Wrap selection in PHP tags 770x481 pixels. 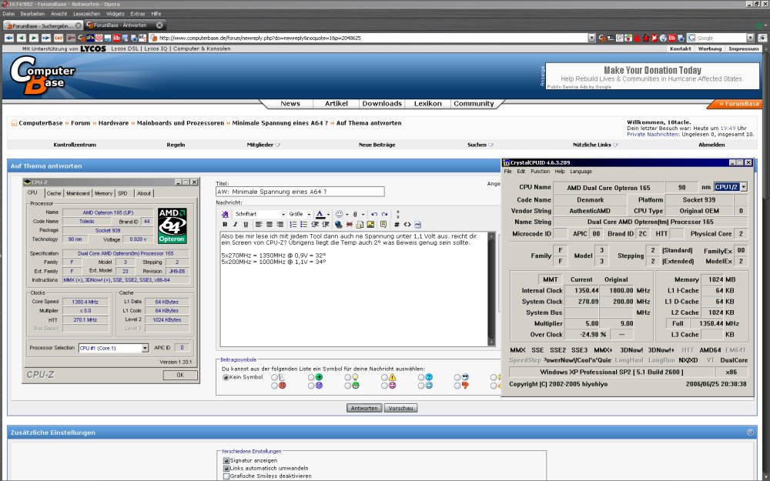417,224
